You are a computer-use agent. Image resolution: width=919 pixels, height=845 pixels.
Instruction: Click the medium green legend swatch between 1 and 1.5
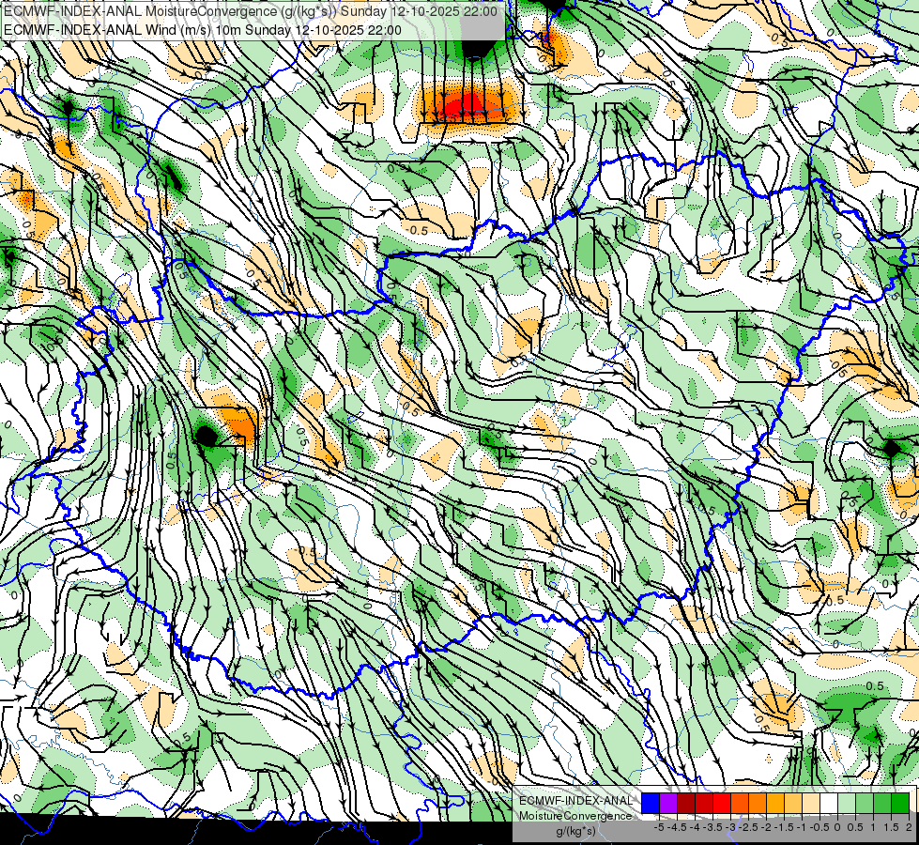[x=882, y=803]
